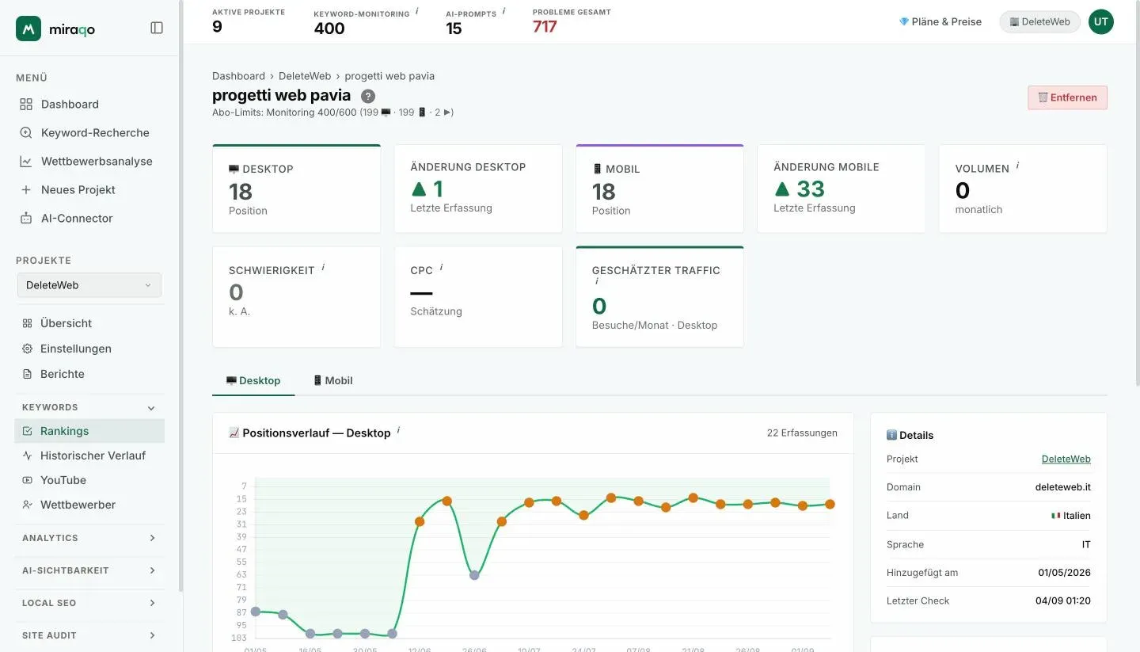Expand the Site Audit section

(x=152, y=635)
